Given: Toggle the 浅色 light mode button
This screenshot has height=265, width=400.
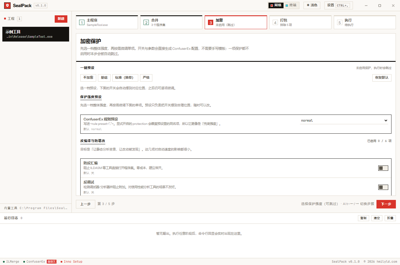Looking at the screenshot, I should point(312,5).
